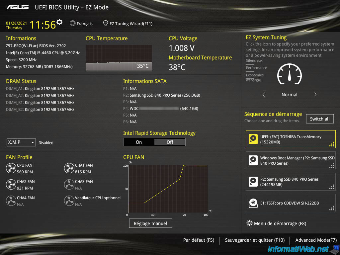Click the date and time settings gear icon

[59, 22]
